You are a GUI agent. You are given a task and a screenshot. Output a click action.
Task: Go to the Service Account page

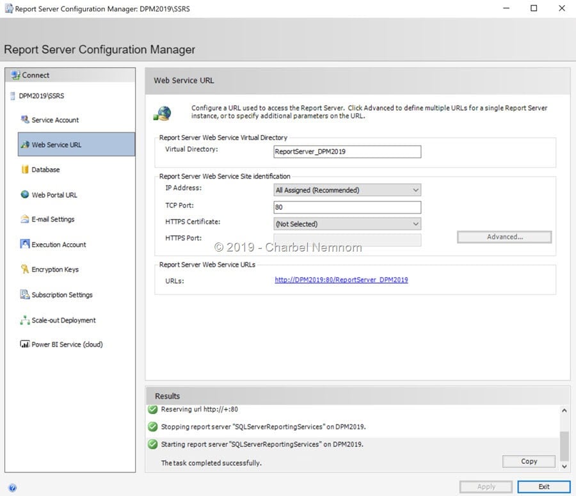pyautogui.click(x=55, y=120)
